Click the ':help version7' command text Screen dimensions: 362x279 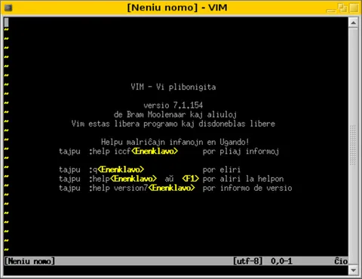pyautogui.click(x=118, y=188)
